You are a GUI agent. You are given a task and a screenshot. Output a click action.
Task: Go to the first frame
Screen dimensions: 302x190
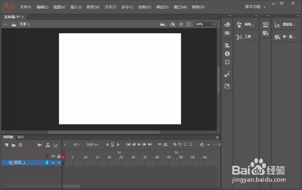[128, 144]
